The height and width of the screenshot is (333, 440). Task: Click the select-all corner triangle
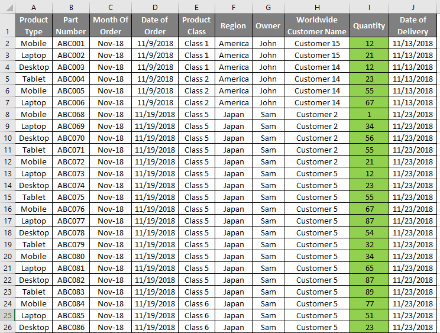point(9,8)
